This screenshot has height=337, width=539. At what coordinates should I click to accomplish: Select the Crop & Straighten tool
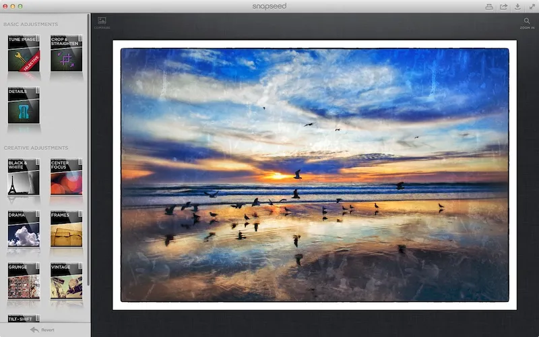66,53
